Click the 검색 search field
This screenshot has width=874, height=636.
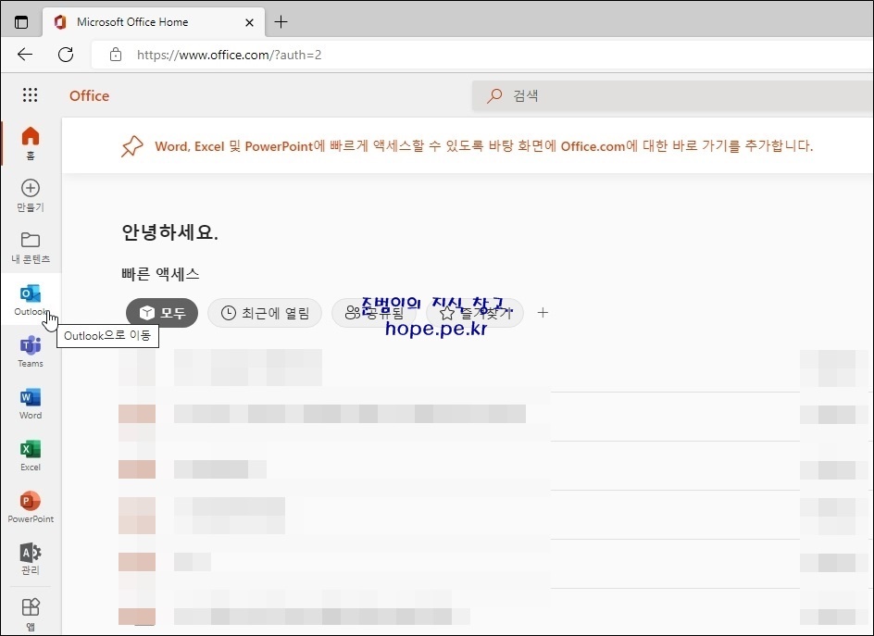tap(672, 95)
